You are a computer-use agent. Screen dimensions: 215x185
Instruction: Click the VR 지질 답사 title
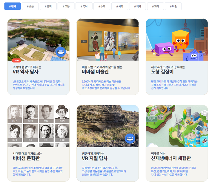tap(95, 158)
